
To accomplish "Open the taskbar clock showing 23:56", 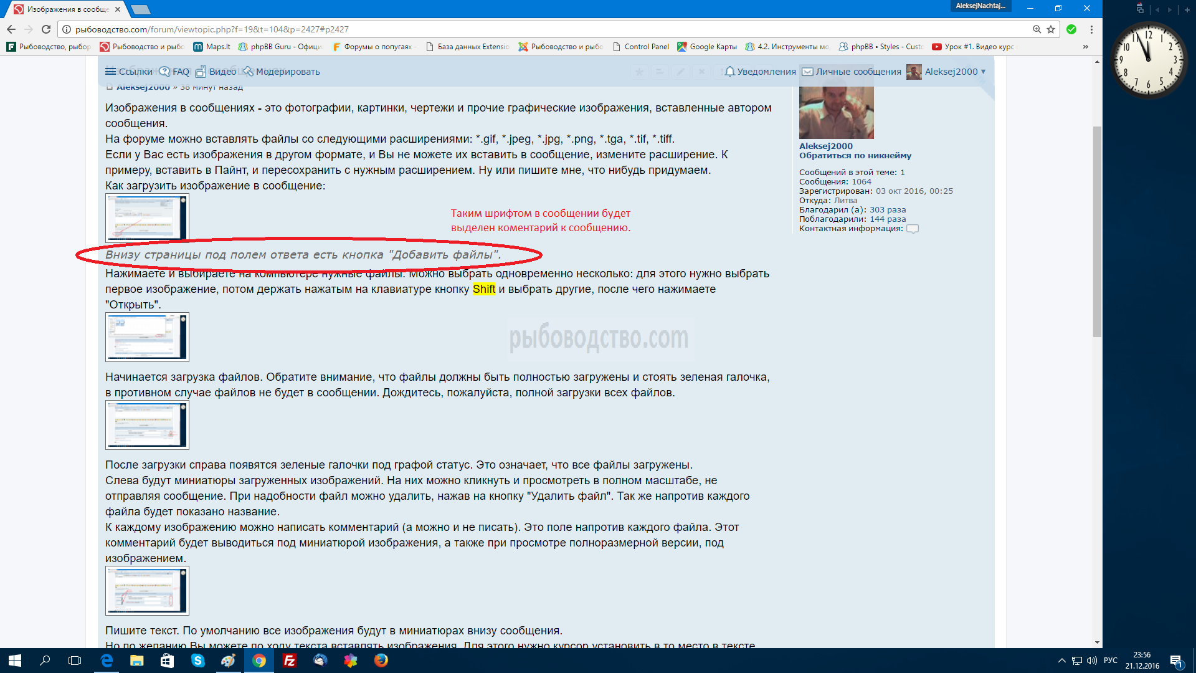I will click(1142, 661).
